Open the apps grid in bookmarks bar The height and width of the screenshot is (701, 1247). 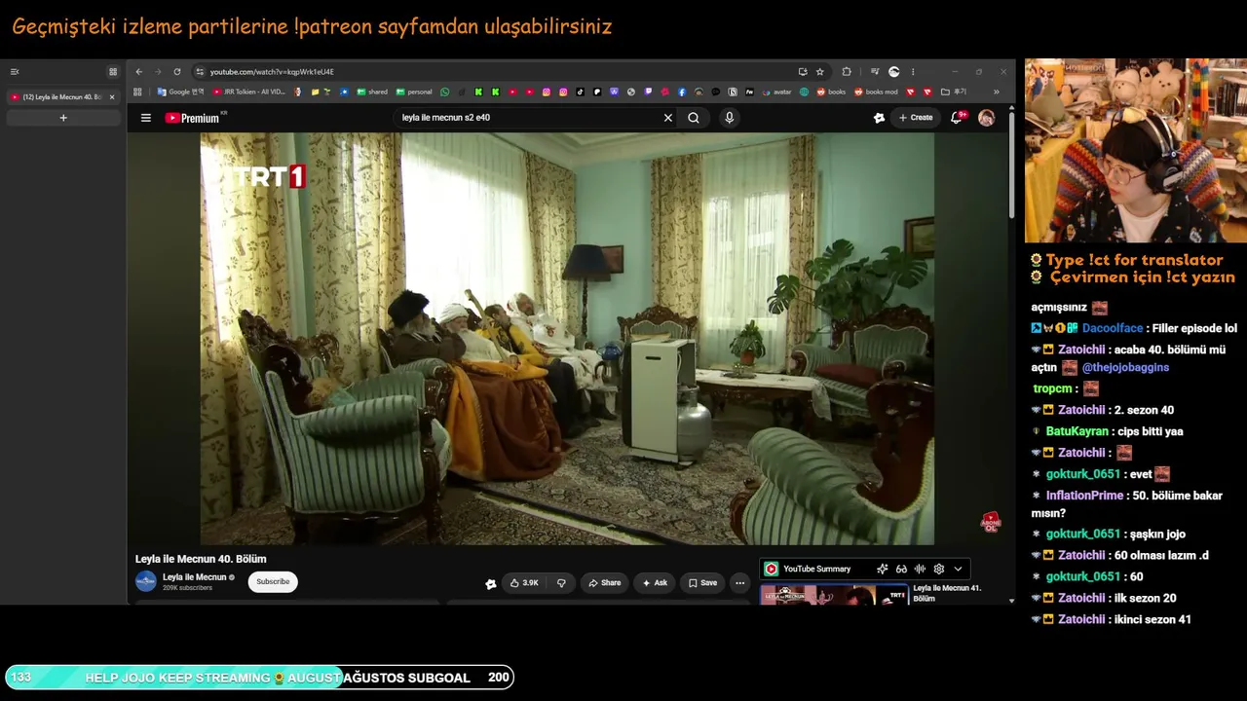(137, 92)
